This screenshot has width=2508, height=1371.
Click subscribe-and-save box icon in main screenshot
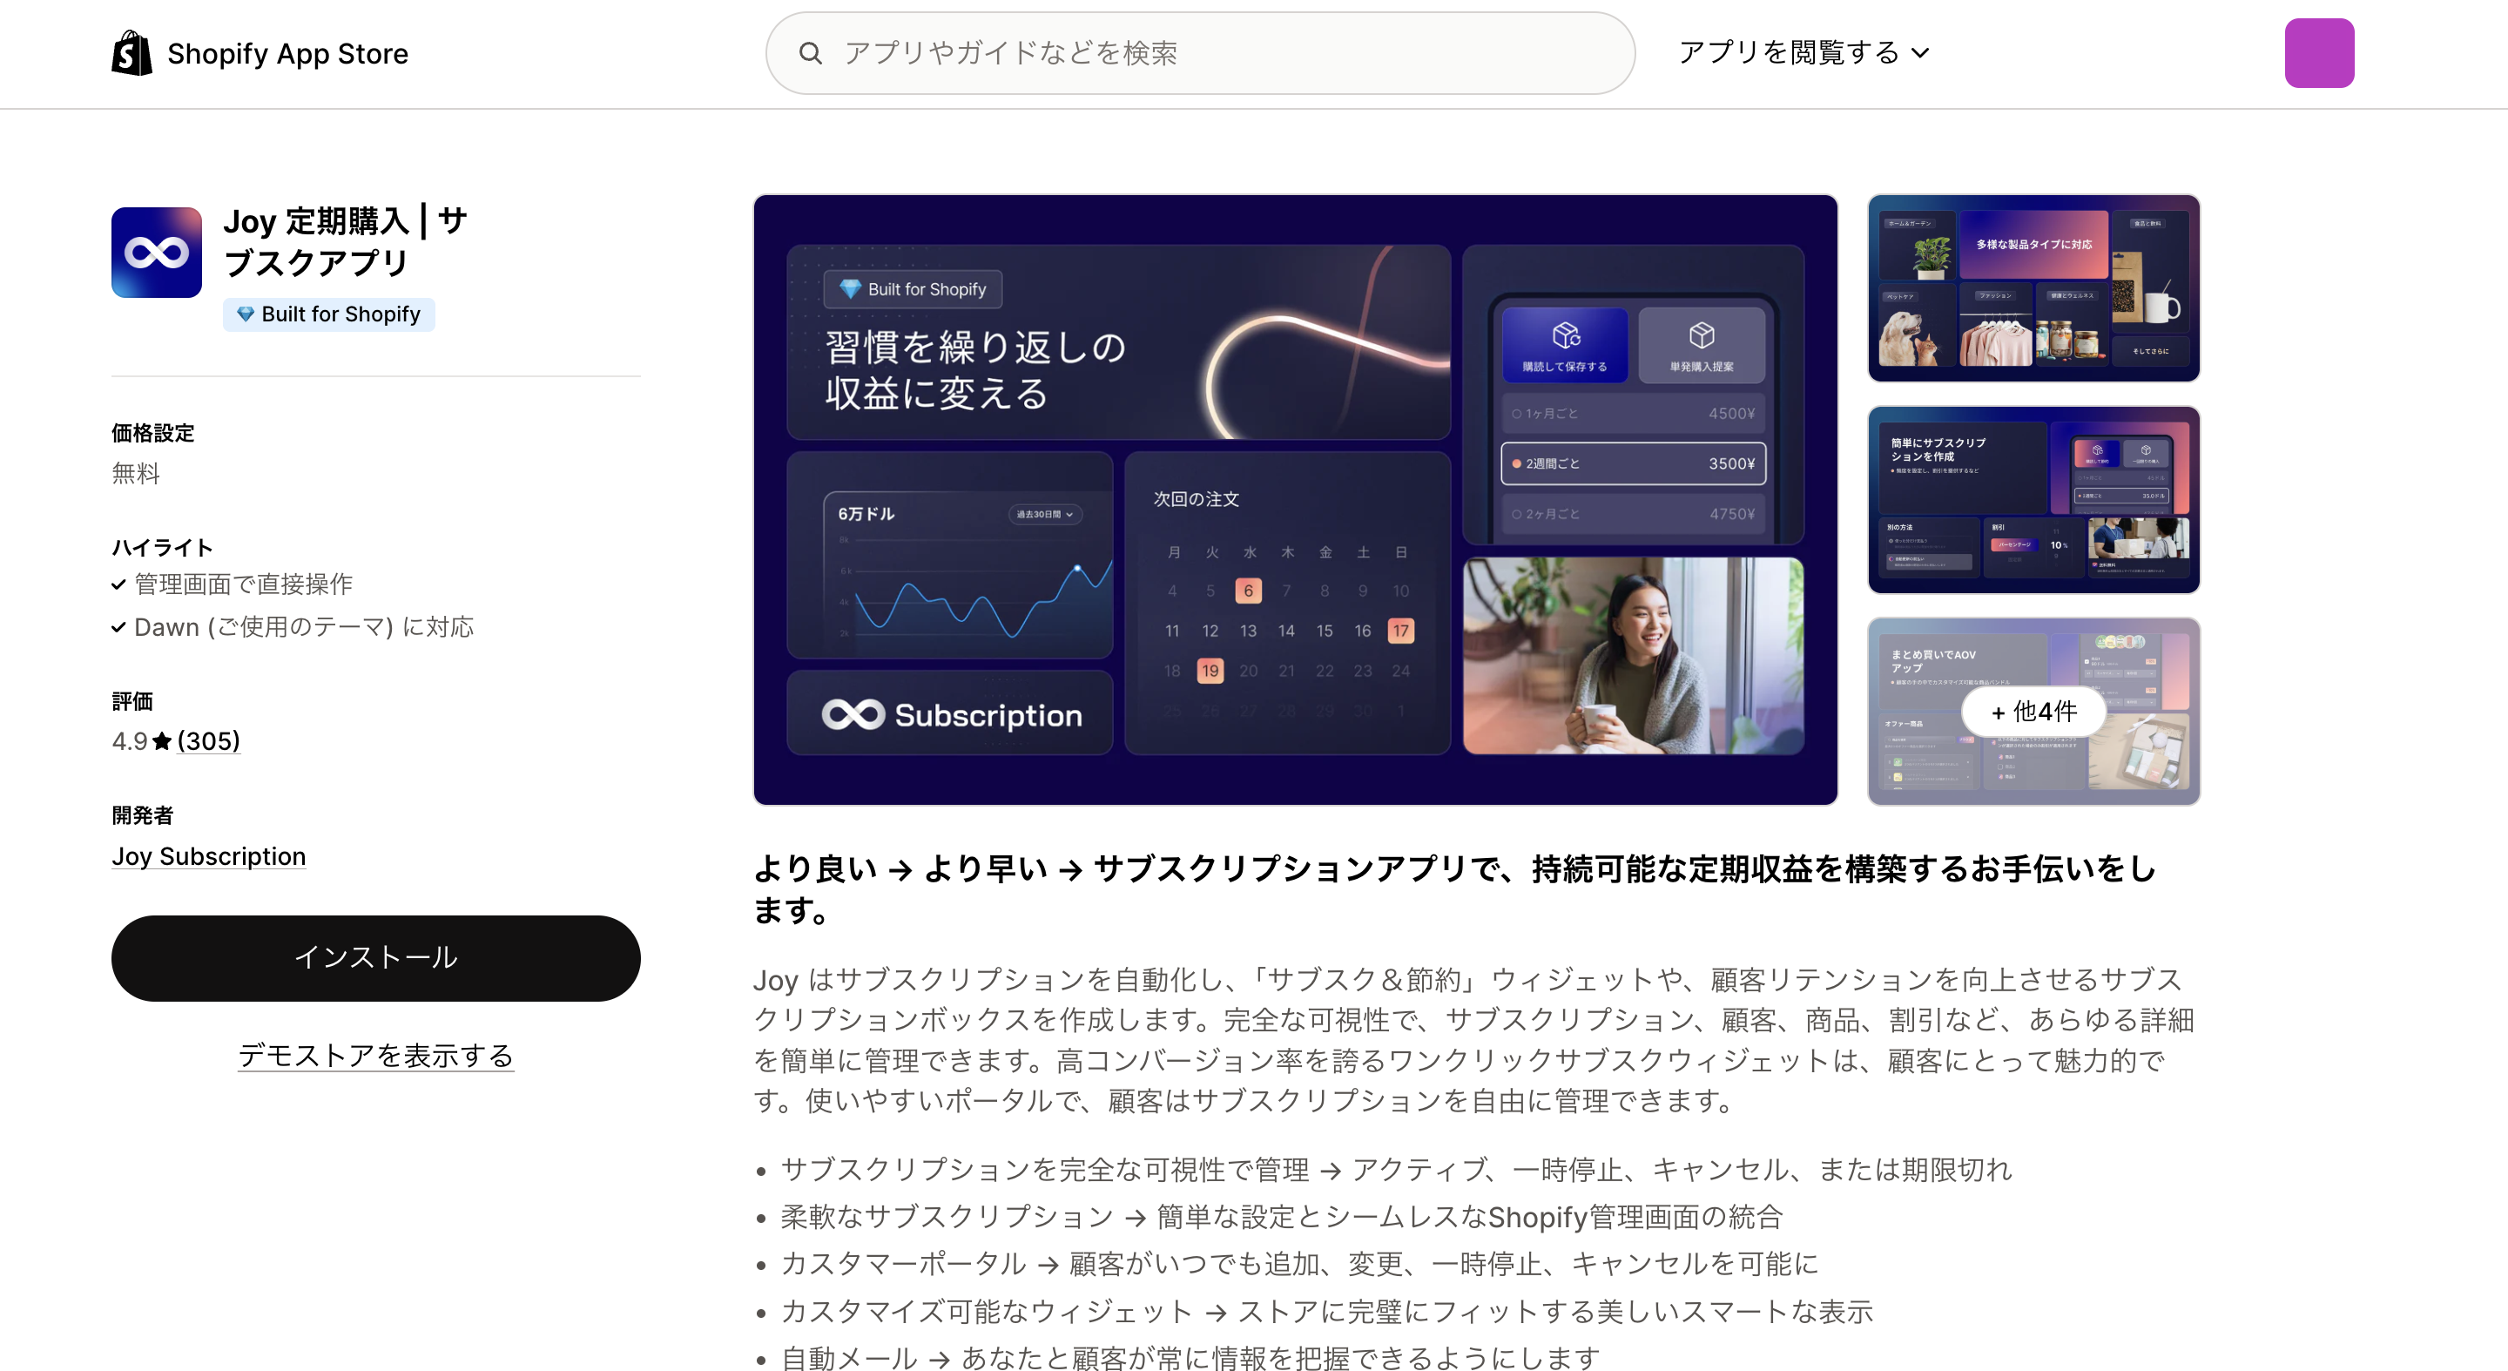click(1565, 336)
